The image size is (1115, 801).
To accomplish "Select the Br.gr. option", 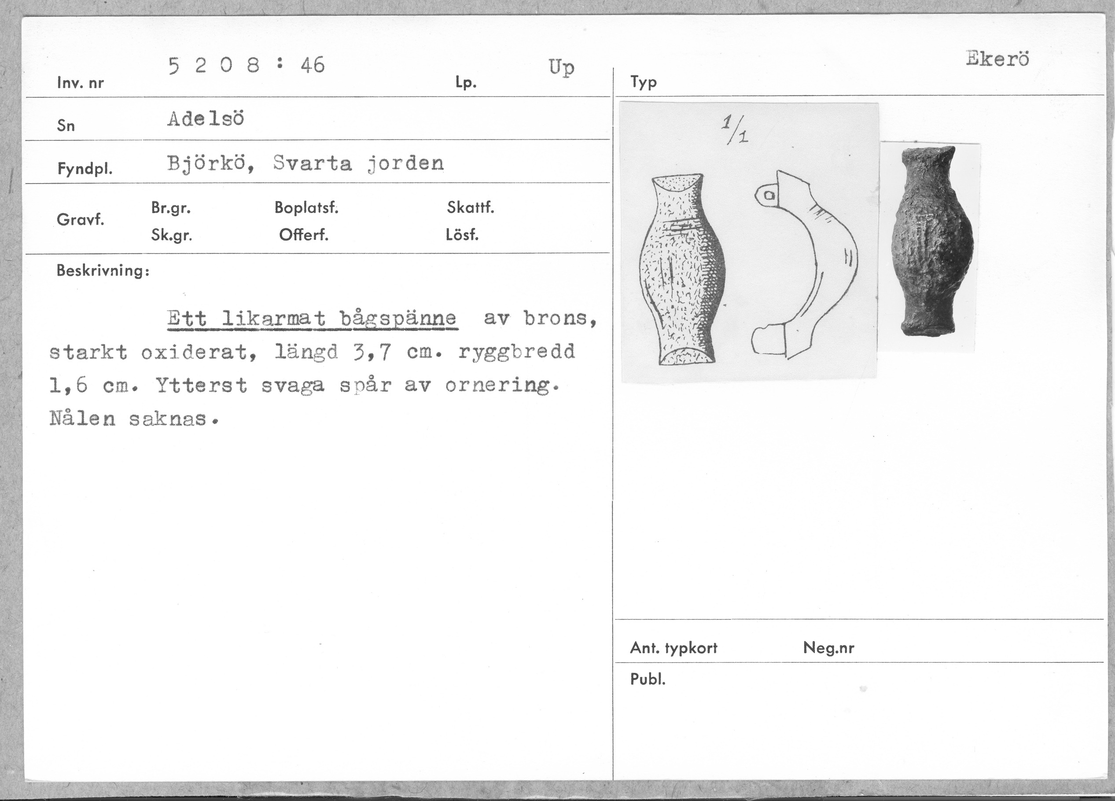I will pos(171,208).
